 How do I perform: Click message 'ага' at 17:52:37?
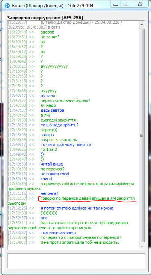tap(44, 218)
